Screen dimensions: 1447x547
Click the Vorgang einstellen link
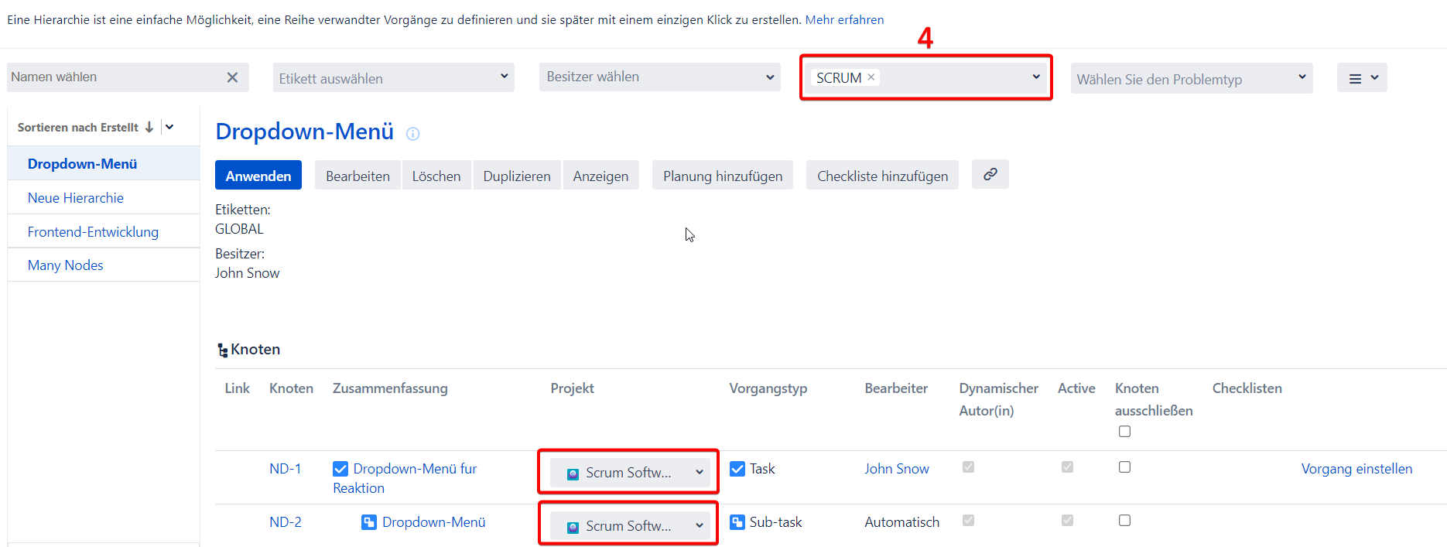click(1356, 469)
